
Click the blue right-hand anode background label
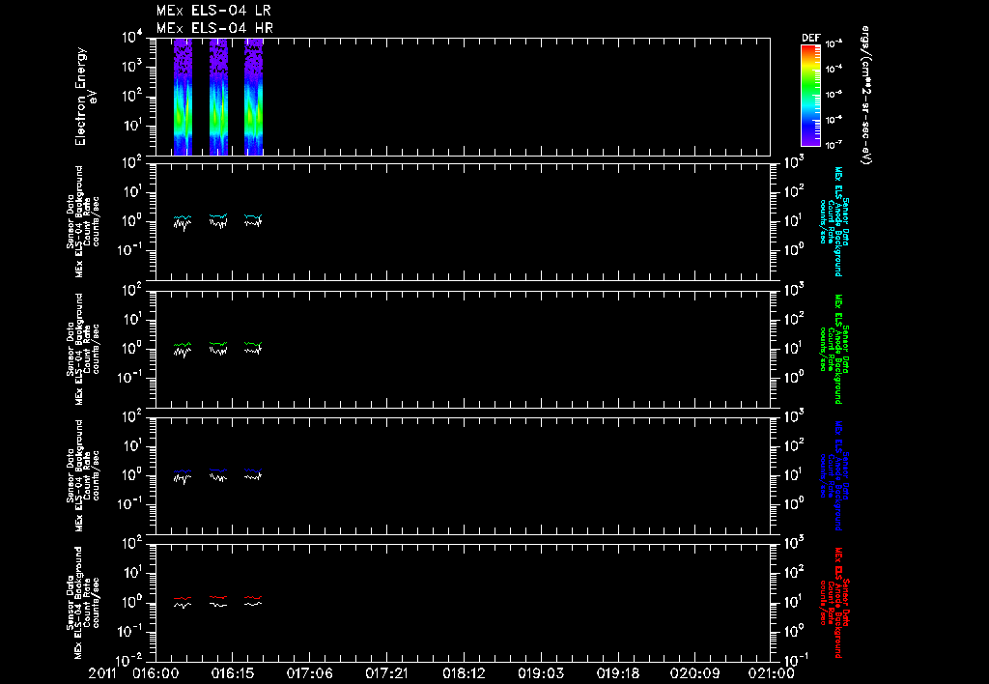click(834, 475)
